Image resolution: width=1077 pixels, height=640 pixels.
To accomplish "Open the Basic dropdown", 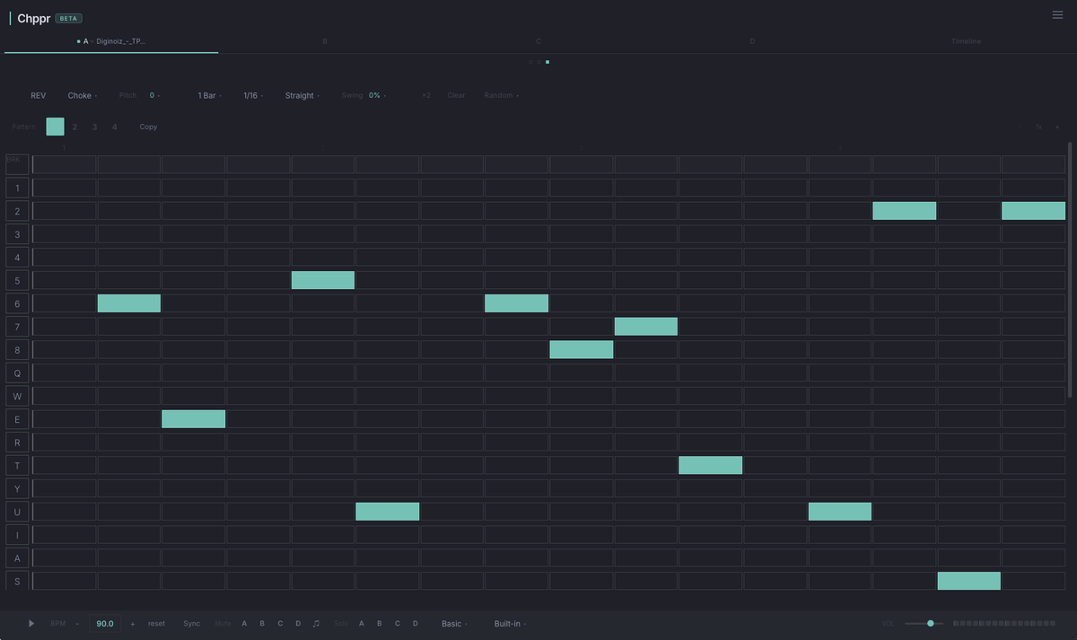I will (x=454, y=623).
